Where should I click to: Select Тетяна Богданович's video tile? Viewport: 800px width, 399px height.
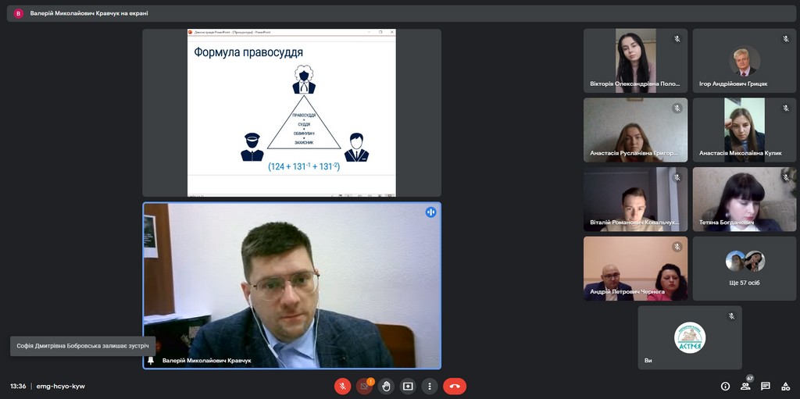744,199
